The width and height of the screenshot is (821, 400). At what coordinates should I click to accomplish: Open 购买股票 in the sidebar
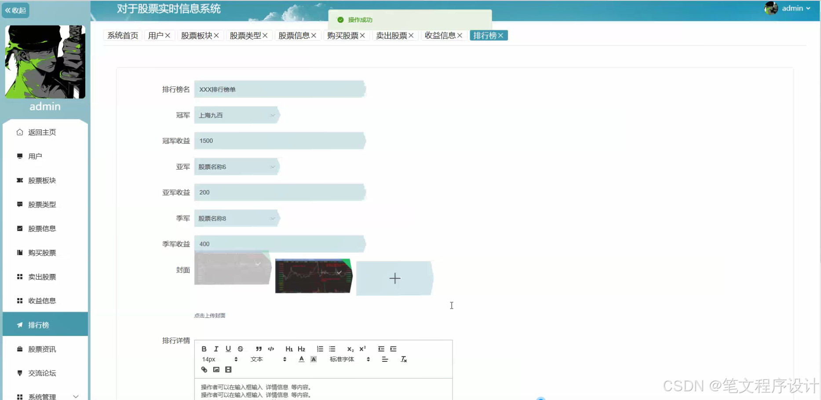click(x=45, y=253)
